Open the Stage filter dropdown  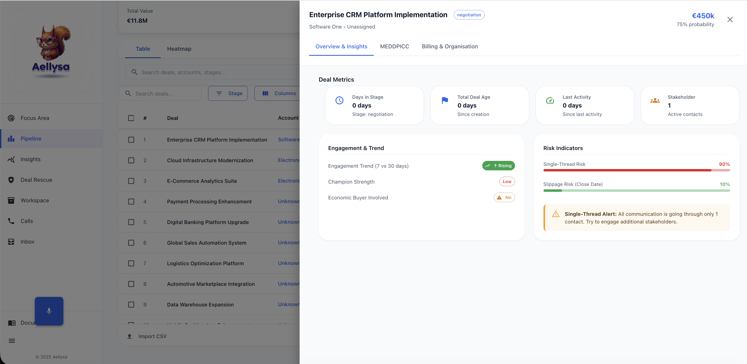pos(228,93)
